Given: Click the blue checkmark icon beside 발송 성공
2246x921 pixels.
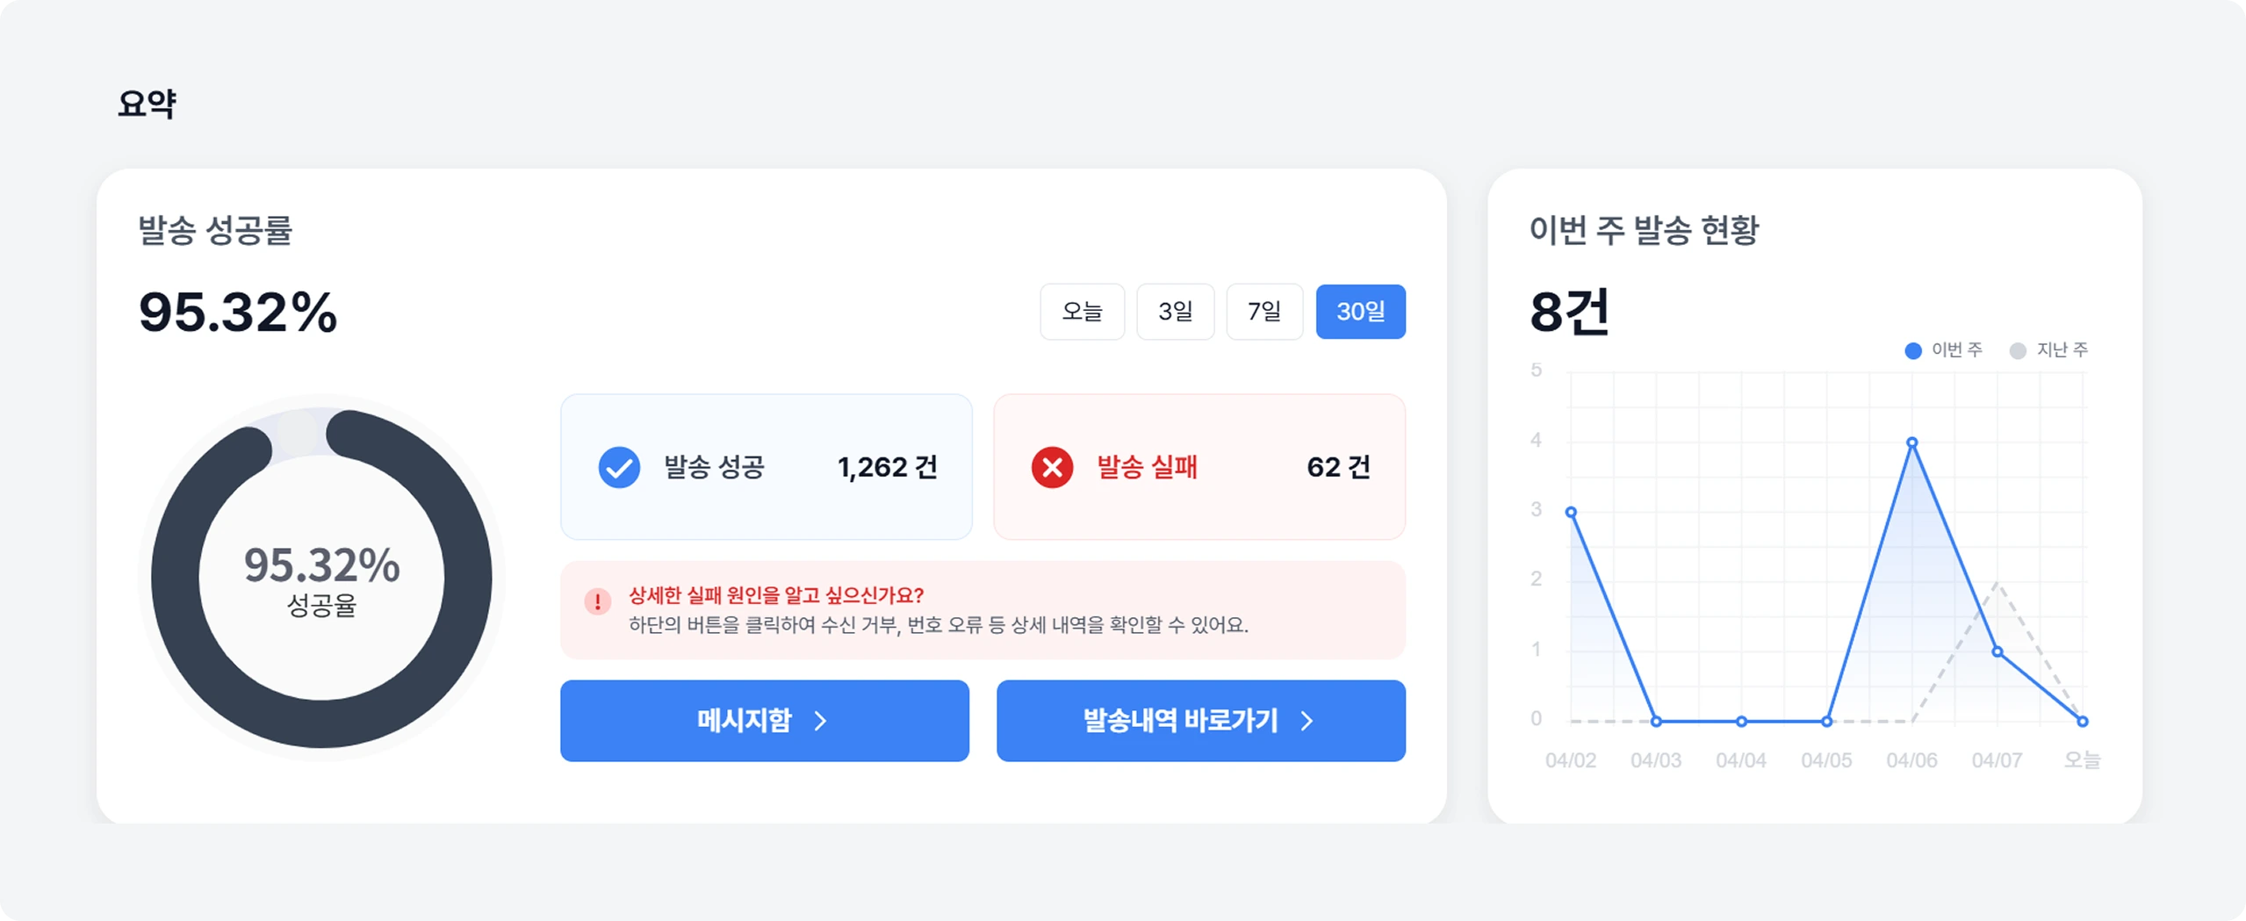Looking at the screenshot, I should (x=620, y=468).
